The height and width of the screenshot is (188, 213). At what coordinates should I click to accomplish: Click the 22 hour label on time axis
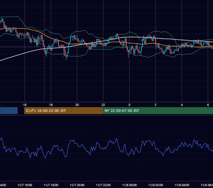[x=103, y=105]
